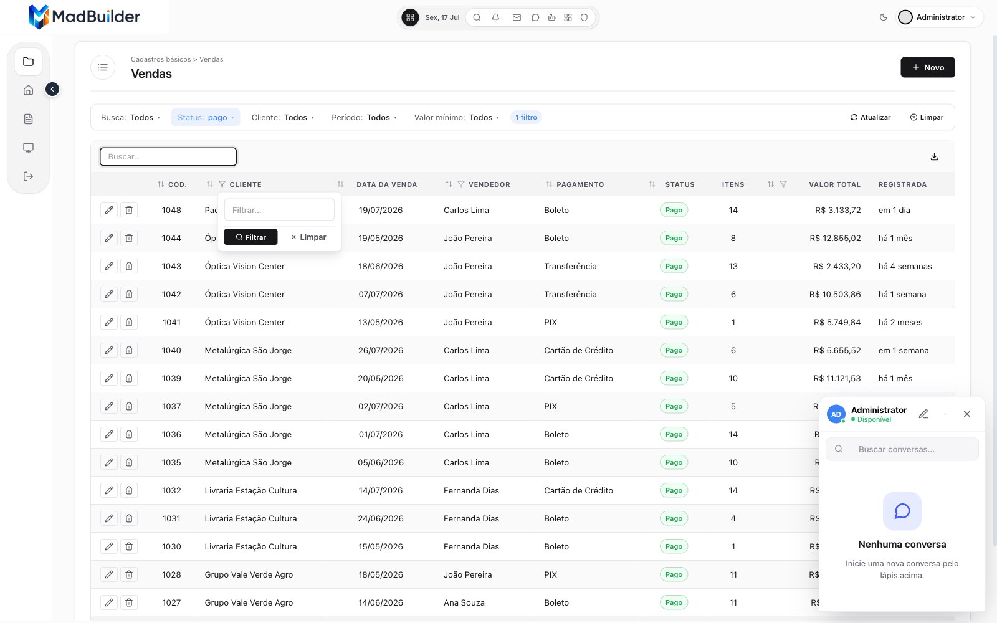Click client Óptica Vision Center in row 1043
Screen dimensions: 997x623
(244, 266)
